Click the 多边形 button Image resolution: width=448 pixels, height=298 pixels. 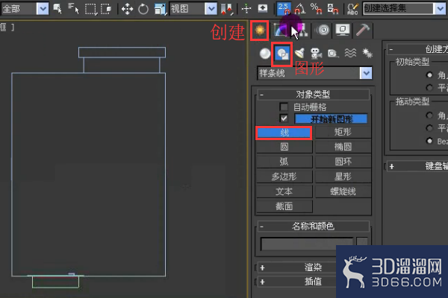[284, 177]
